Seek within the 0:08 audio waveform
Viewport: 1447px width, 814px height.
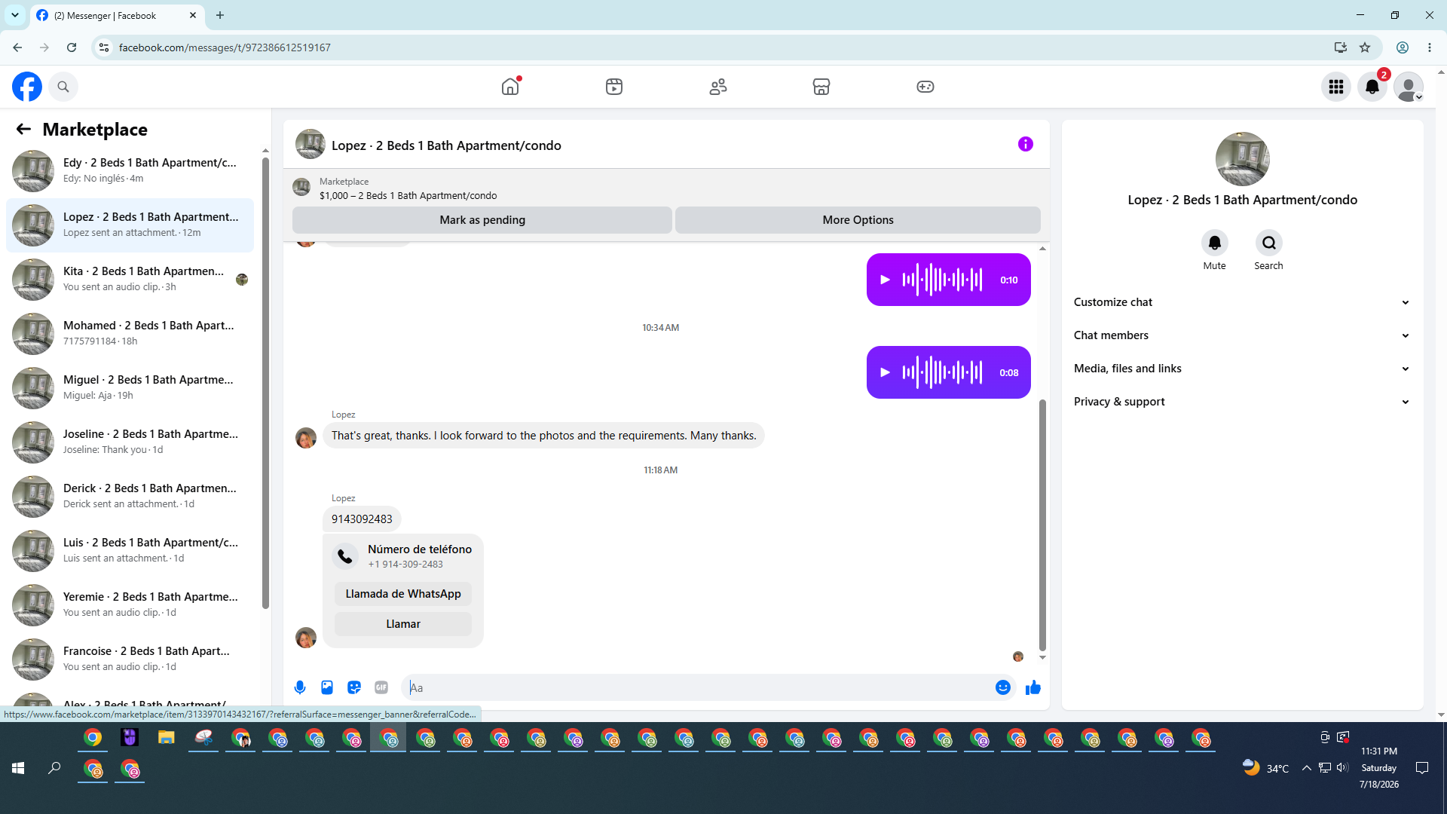click(x=942, y=372)
